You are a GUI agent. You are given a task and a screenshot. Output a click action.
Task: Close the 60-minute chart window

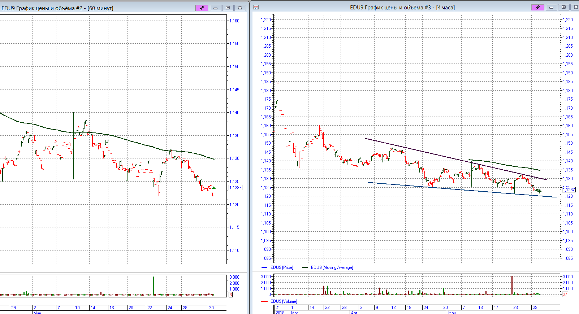pyautogui.click(x=240, y=8)
